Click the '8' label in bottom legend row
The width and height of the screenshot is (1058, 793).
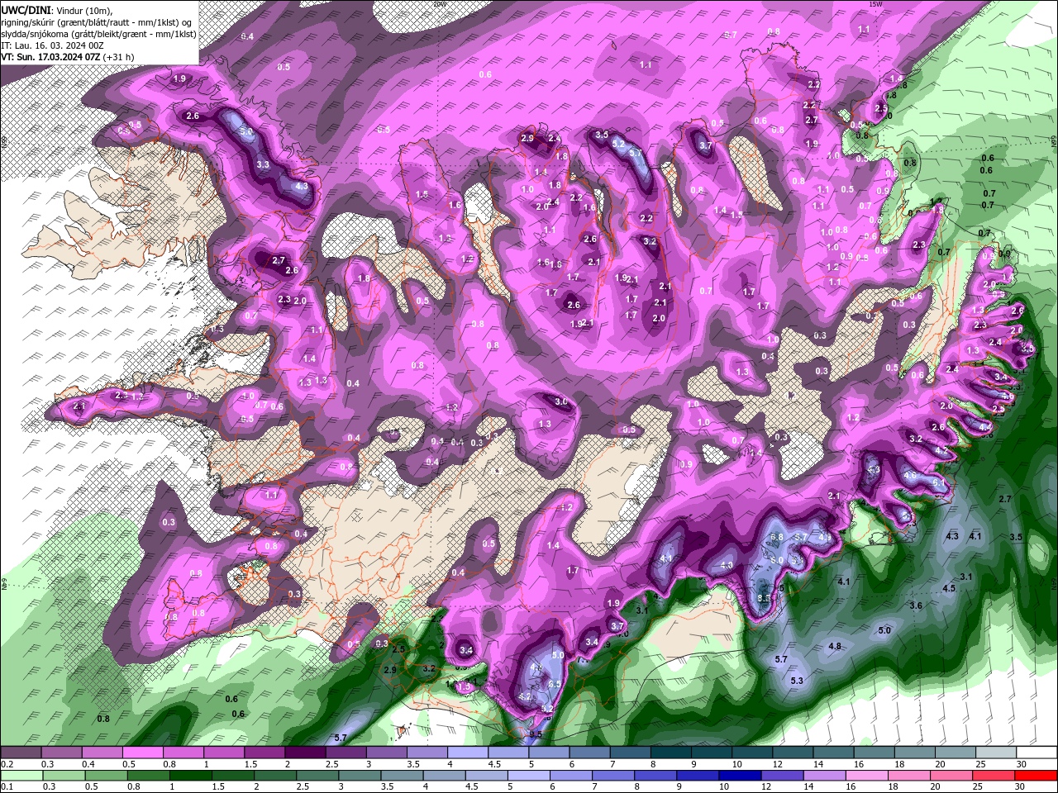coord(638,787)
